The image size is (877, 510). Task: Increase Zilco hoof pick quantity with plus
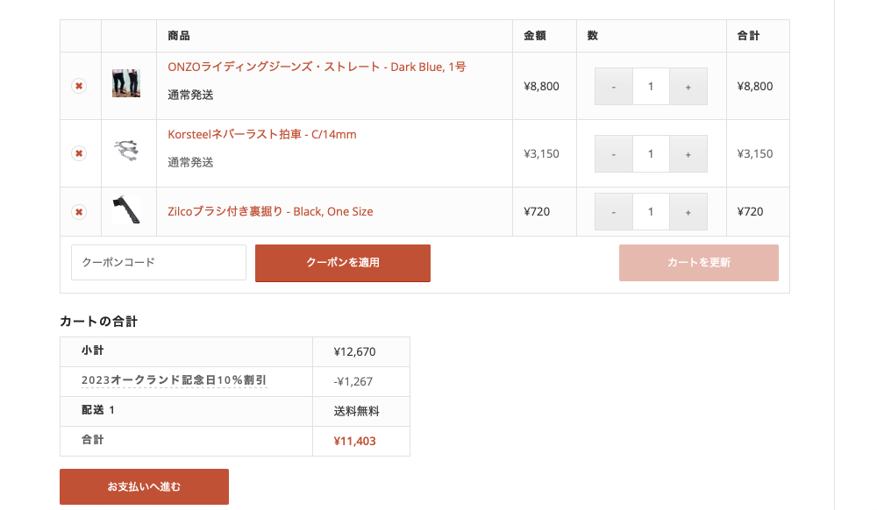[688, 212]
